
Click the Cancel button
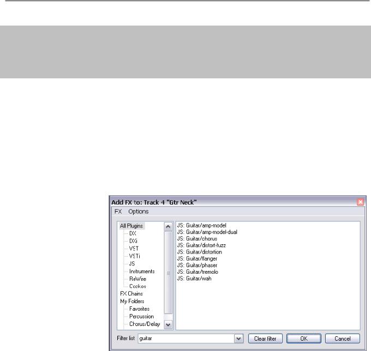[x=343, y=338]
